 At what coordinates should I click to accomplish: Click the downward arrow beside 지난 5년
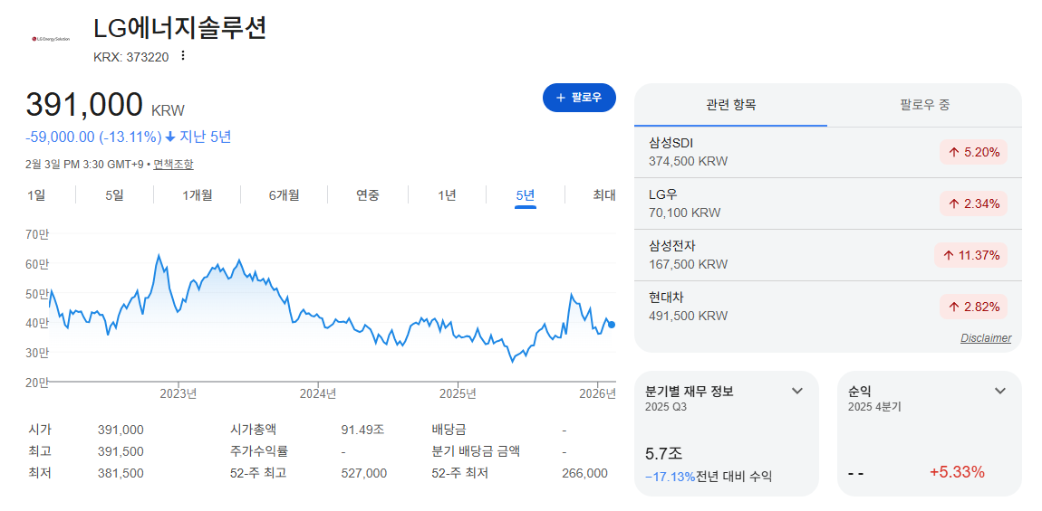click(170, 137)
